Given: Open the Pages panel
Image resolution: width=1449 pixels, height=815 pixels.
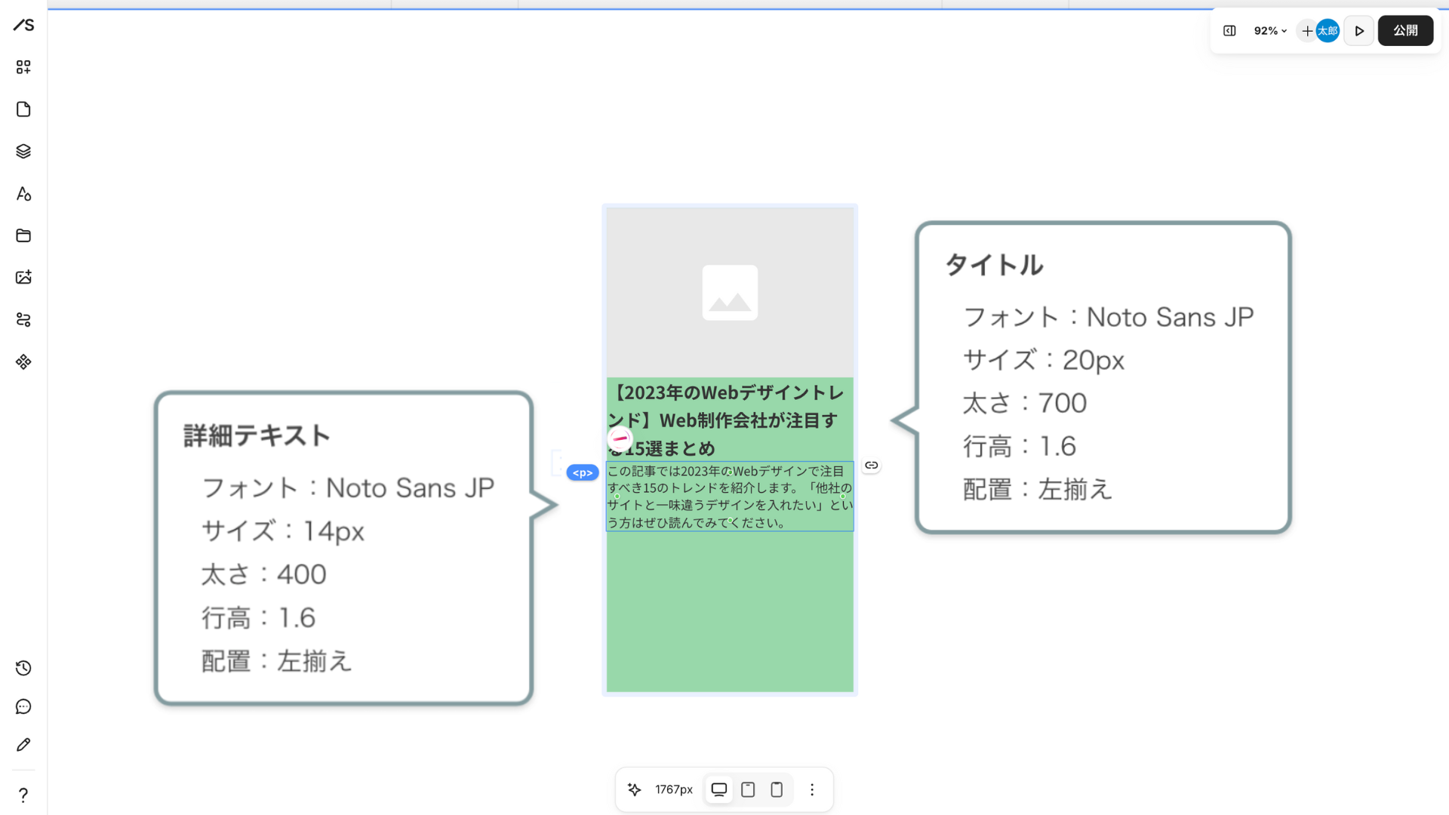Looking at the screenshot, I should point(23,109).
